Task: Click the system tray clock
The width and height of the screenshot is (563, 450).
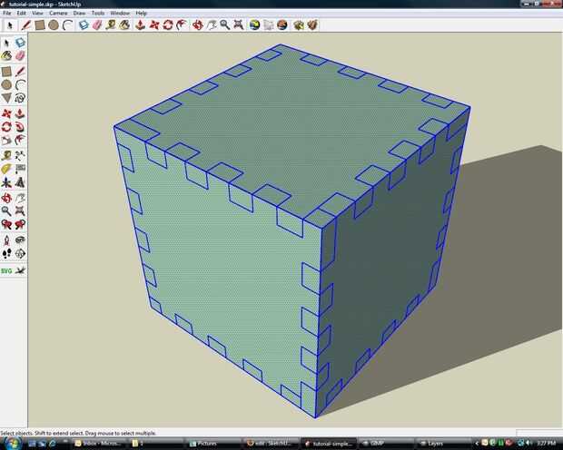Action: coord(548,444)
